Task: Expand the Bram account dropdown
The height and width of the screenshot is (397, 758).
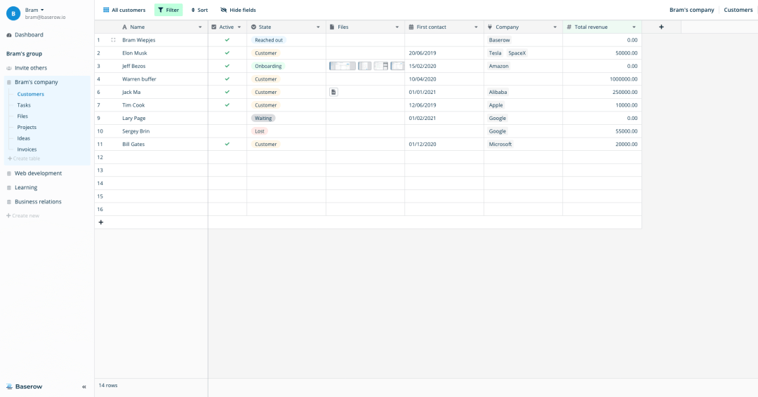Action: pyautogui.click(x=42, y=10)
